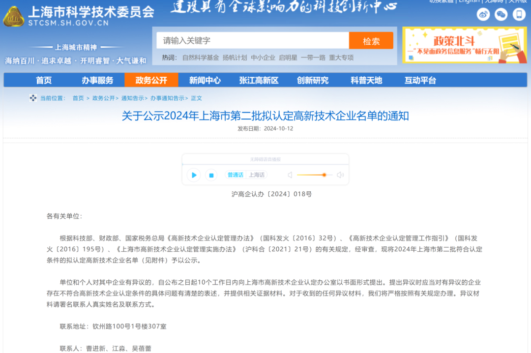Image resolution: width=531 pixels, height=353 pixels.
Task: Open the 政务公开 menu
Action: tap(151, 80)
